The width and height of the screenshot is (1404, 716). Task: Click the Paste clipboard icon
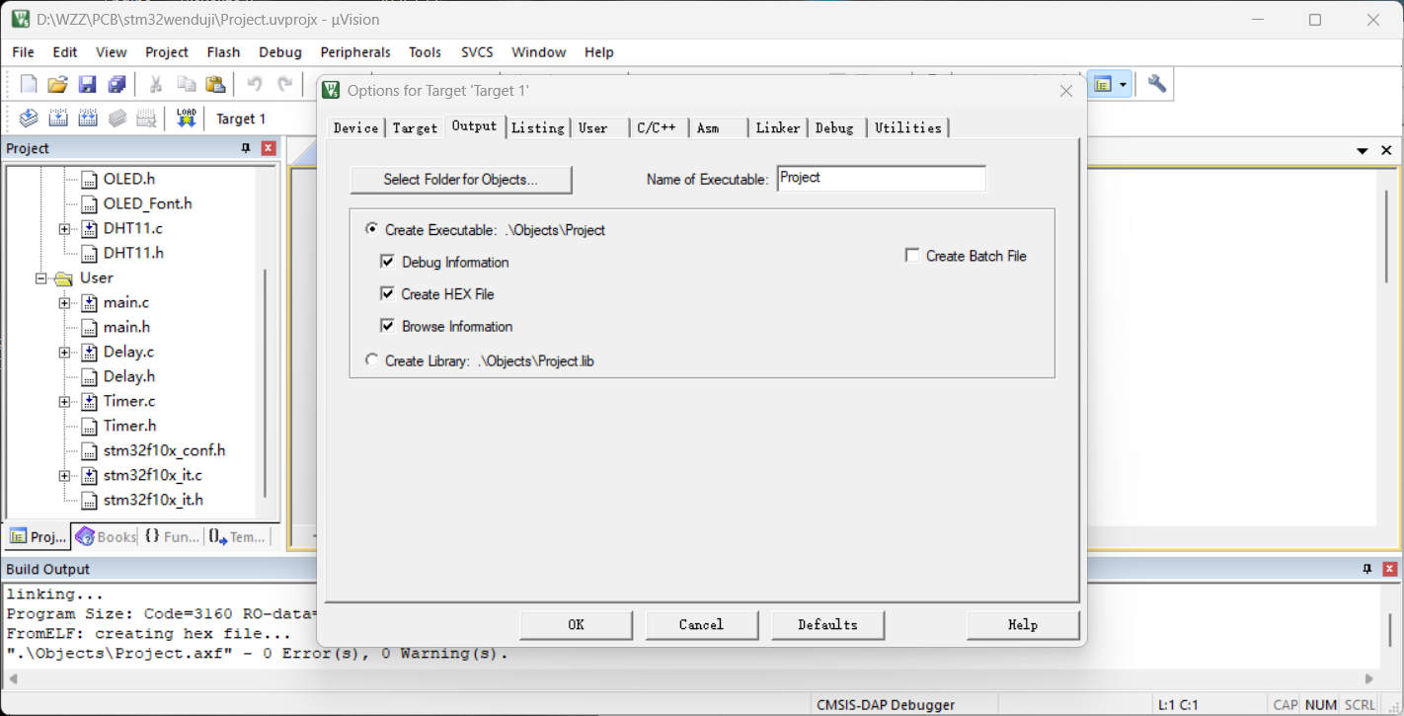[x=215, y=85]
